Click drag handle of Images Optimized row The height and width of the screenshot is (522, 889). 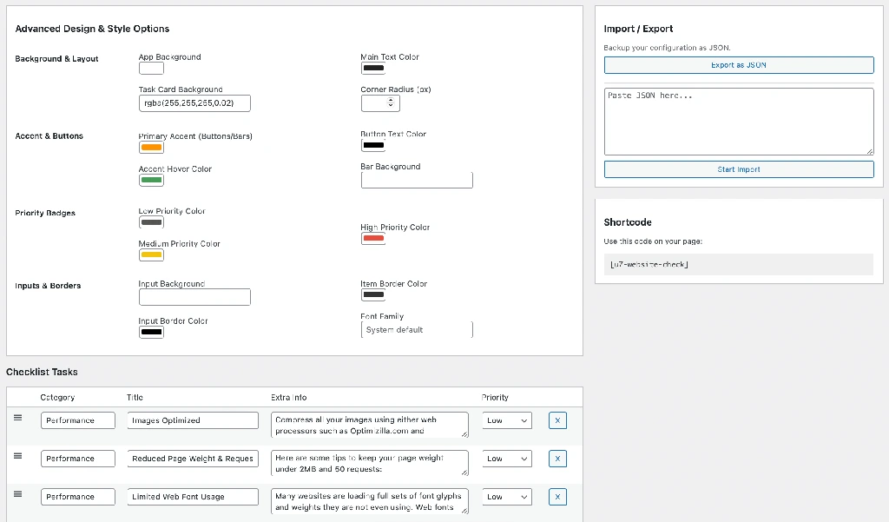pyautogui.click(x=17, y=418)
